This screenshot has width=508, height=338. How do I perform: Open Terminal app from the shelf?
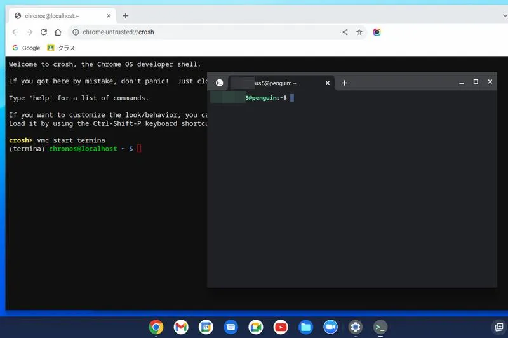coord(380,327)
